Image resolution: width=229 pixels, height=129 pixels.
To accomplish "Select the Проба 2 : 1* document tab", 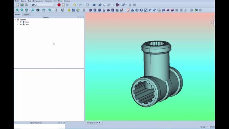I will 93,123.
